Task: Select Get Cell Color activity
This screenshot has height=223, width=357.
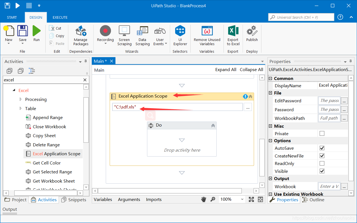Action: 47,163
